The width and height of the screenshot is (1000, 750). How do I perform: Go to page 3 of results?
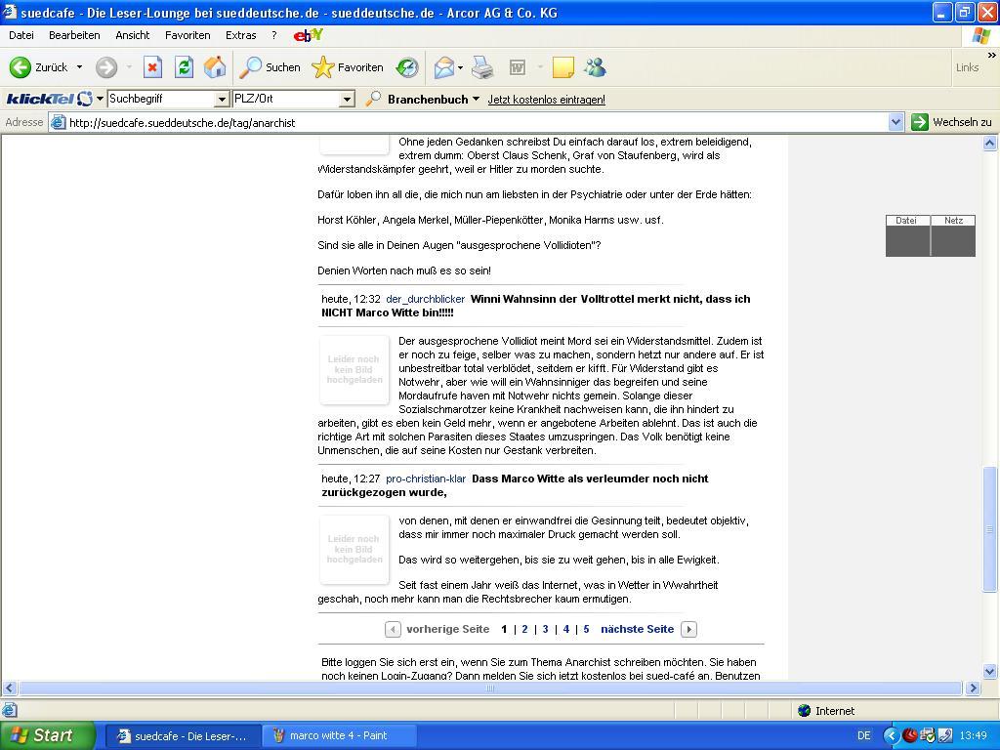[x=545, y=630]
